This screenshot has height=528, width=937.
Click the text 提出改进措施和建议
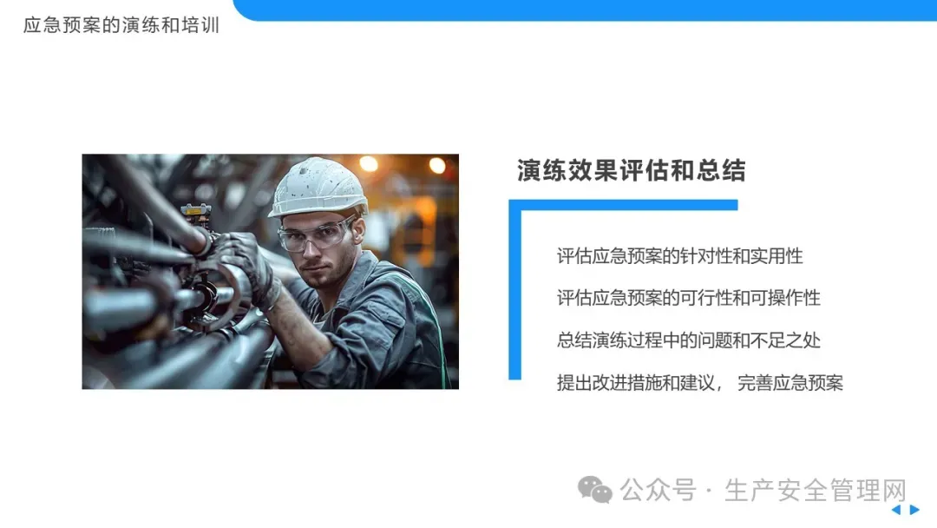[x=636, y=383]
